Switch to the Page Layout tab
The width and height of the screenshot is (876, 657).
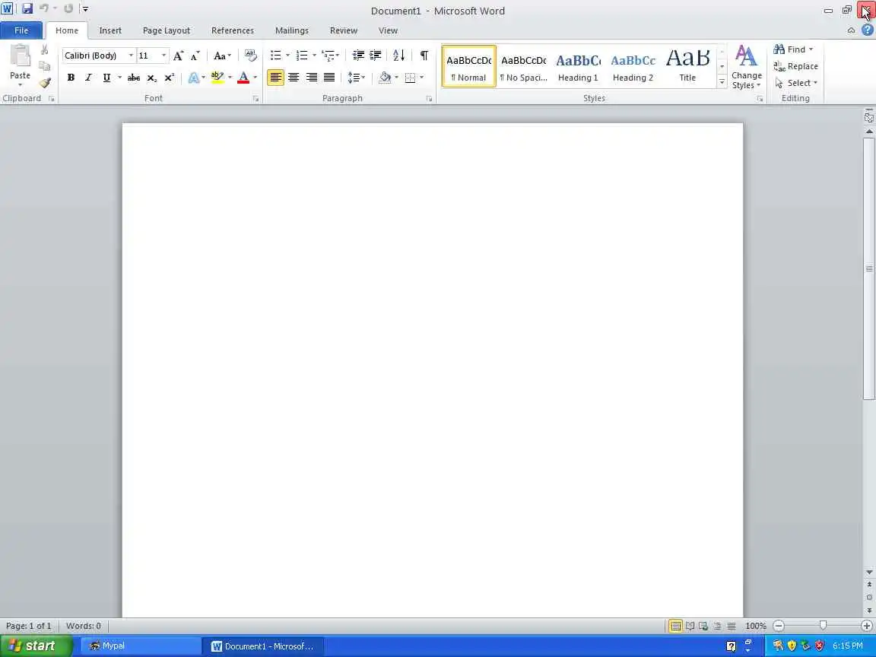pos(166,30)
